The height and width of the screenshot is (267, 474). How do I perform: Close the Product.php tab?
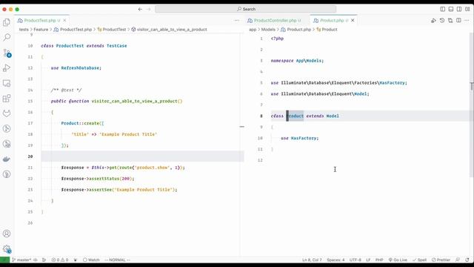353,20
